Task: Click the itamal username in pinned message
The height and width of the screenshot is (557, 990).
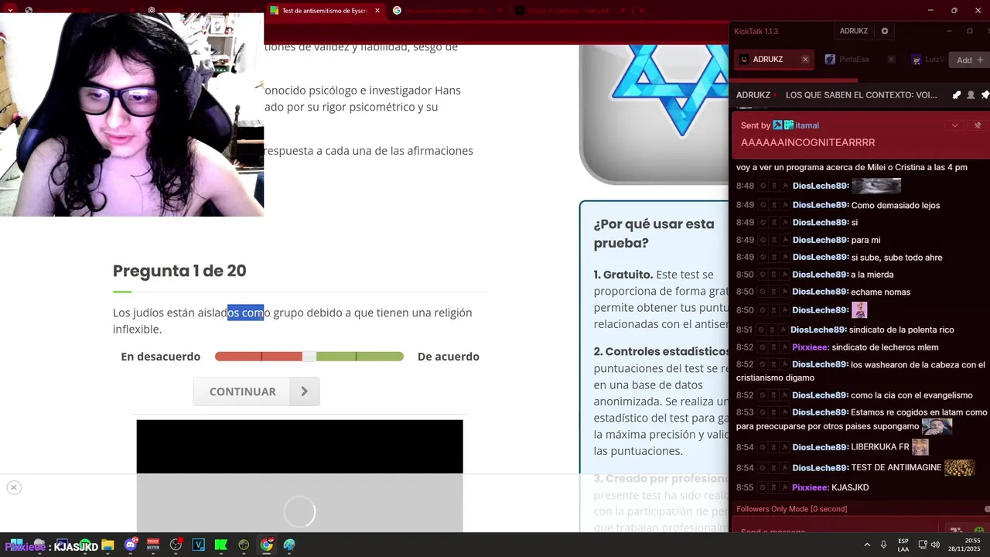Action: 807,125
